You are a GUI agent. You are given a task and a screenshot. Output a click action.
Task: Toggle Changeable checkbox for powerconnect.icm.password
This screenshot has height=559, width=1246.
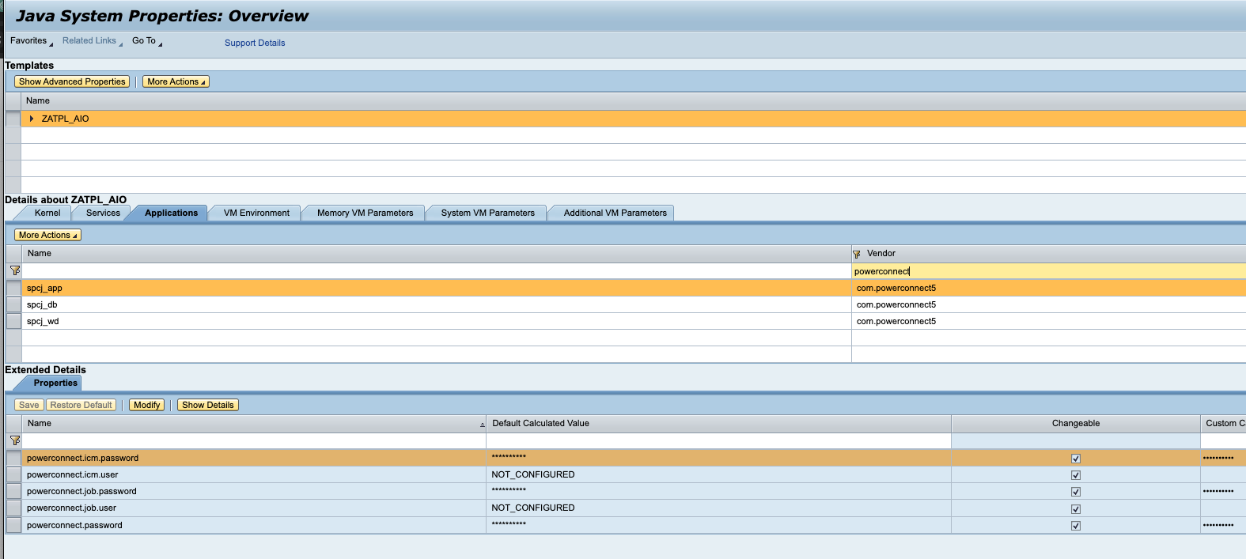click(1075, 459)
